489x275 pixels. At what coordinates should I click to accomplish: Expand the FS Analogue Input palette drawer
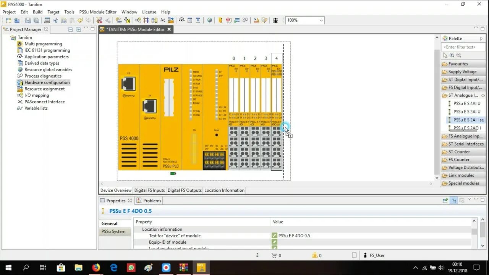pyautogui.click(x=463, y=136)
